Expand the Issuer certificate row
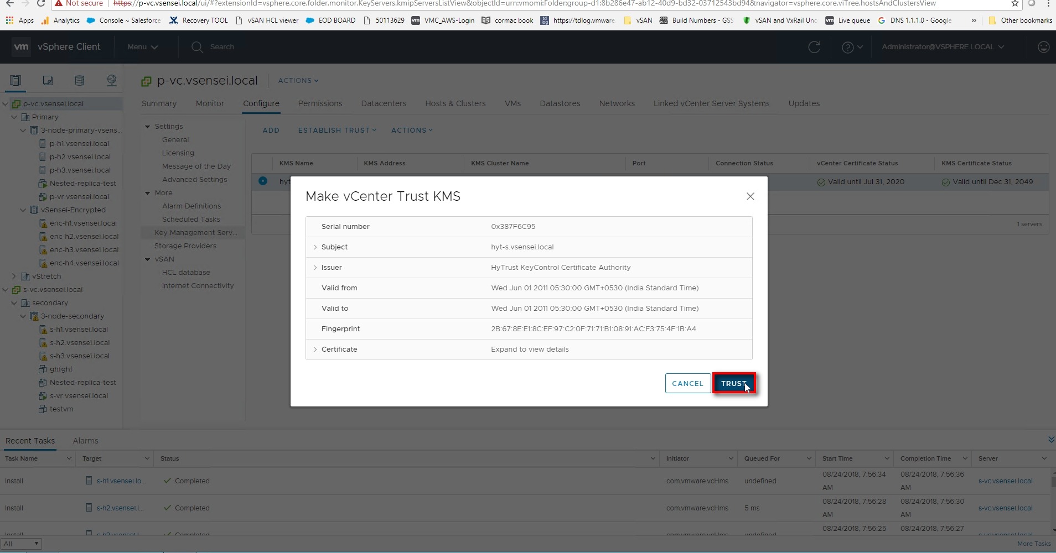 coord(315,268)
